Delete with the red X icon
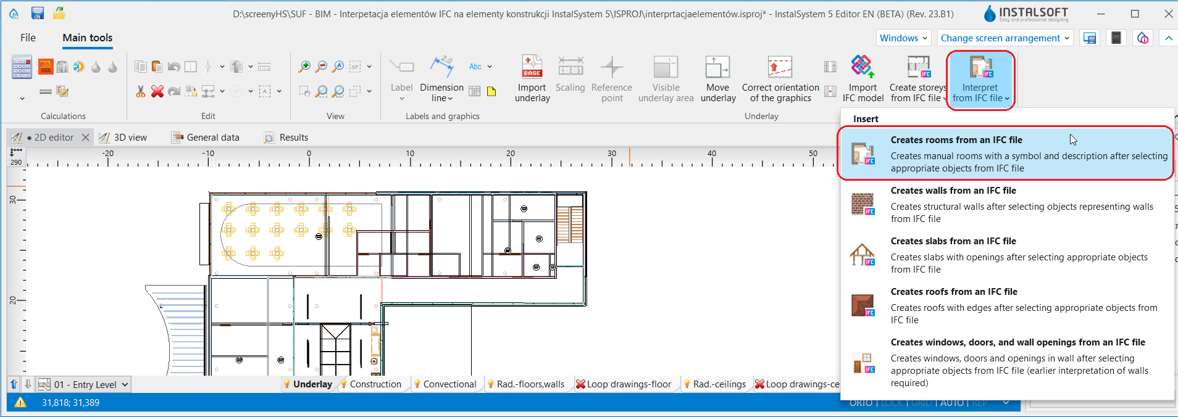The image size is (1178, 417). (x=157, y=91)
